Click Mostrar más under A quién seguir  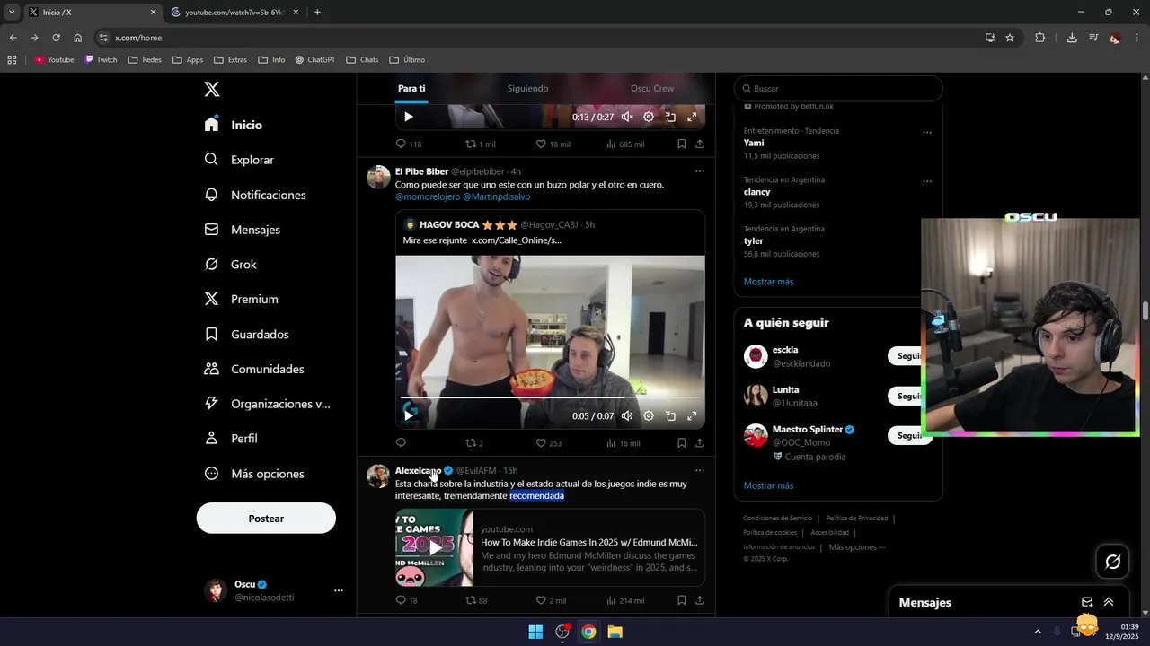point(768,485)
